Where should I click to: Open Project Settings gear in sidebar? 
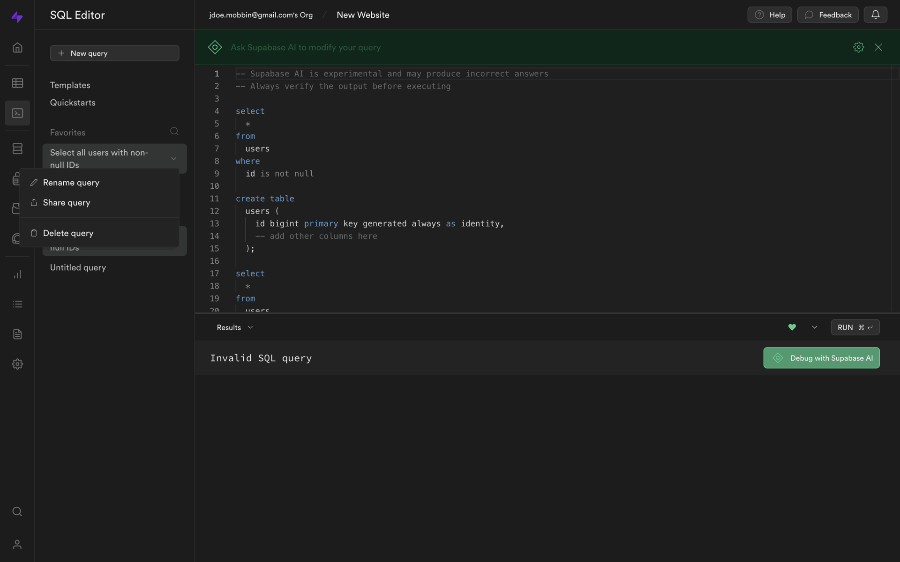(17, 364)
